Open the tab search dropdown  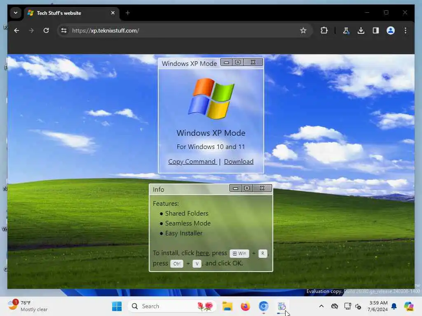pos(16,13)
